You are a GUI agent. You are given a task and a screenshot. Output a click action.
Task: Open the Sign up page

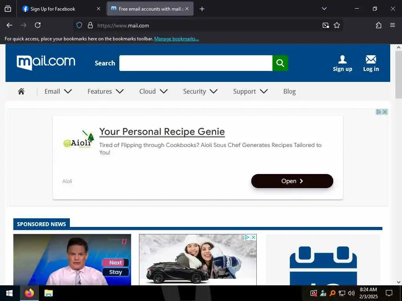click(342, 63)
